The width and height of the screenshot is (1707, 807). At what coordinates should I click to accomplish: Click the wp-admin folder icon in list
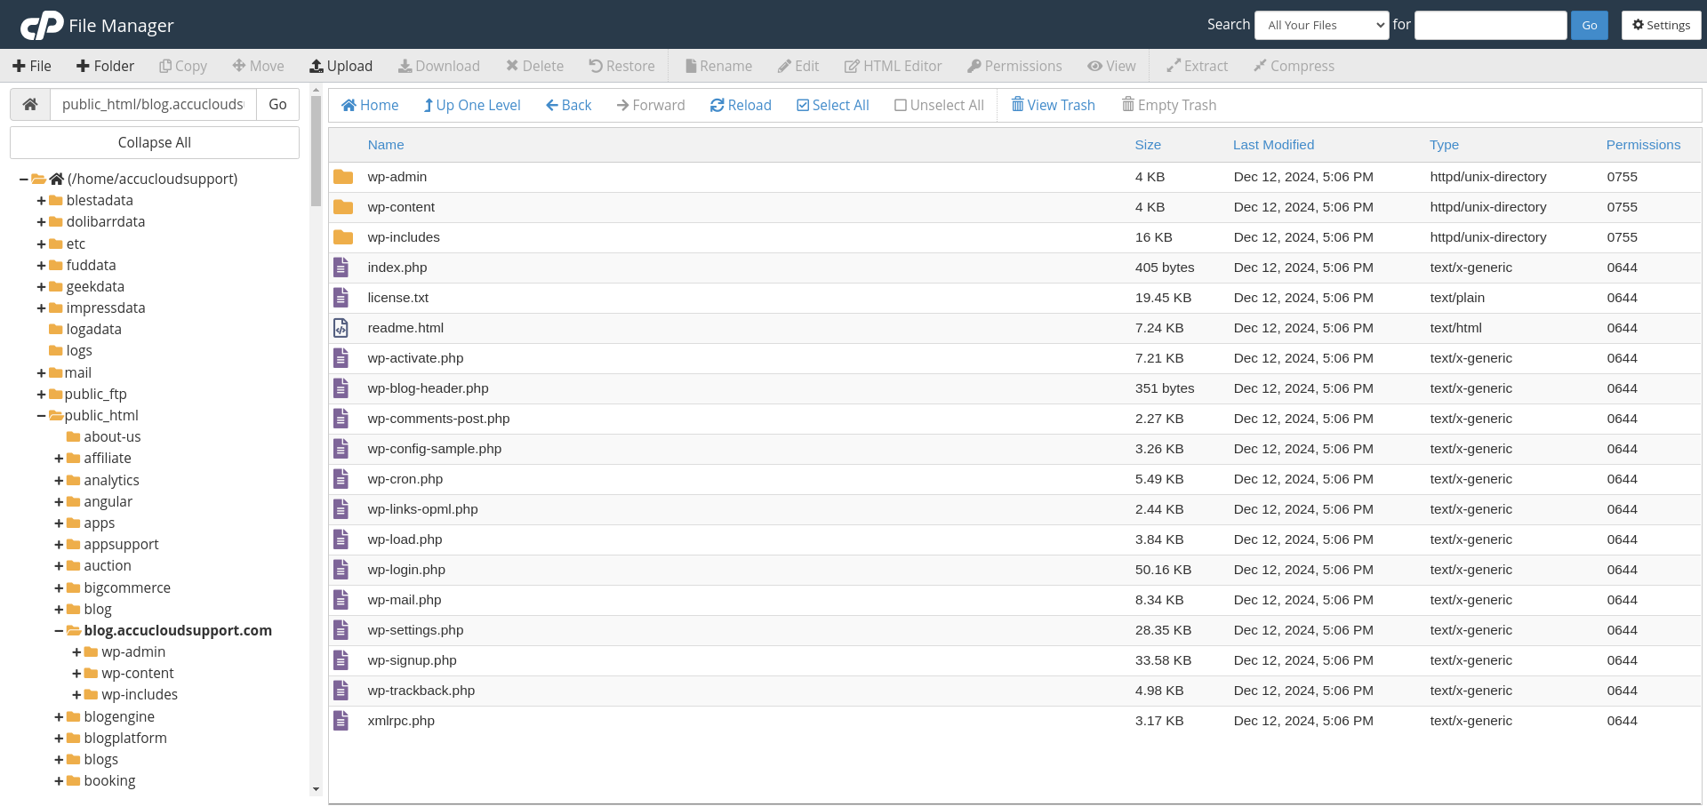[343, 177]
